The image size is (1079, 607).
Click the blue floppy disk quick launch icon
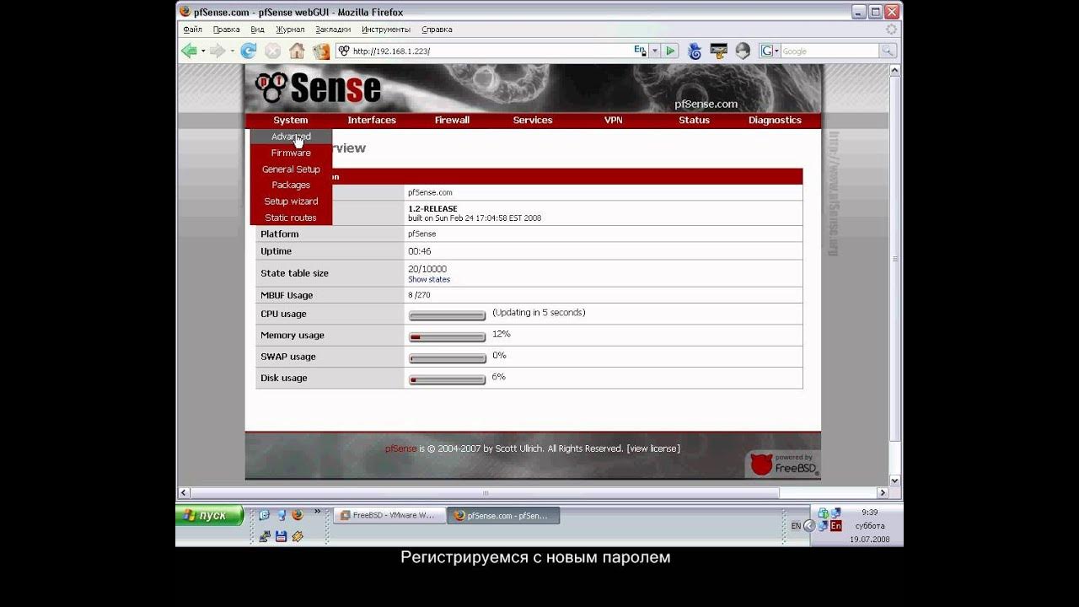[281, 536]
